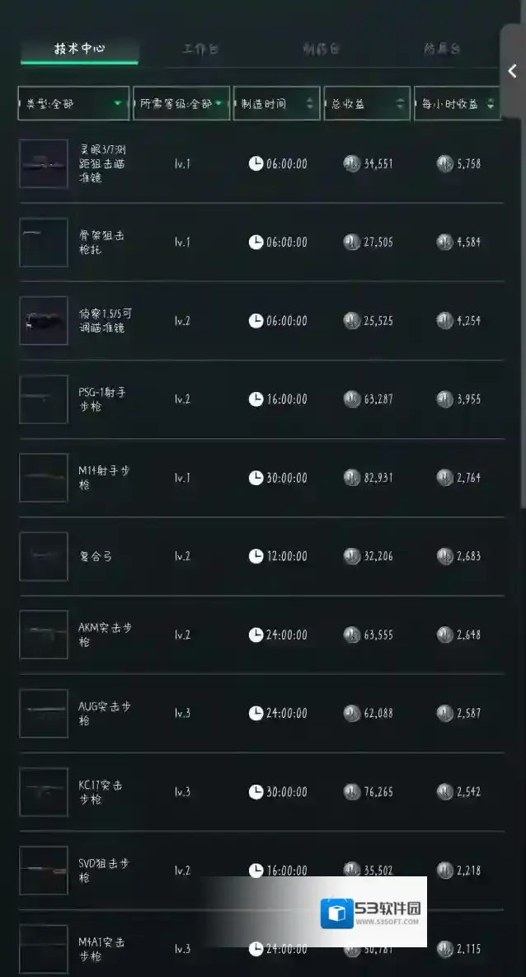Image resolution: width=526 pixels, height=977 pixels.
Task: Select the 灵眼3/7测距狙击瞄准镜 item thumbnail
Action: coord(44,164)
